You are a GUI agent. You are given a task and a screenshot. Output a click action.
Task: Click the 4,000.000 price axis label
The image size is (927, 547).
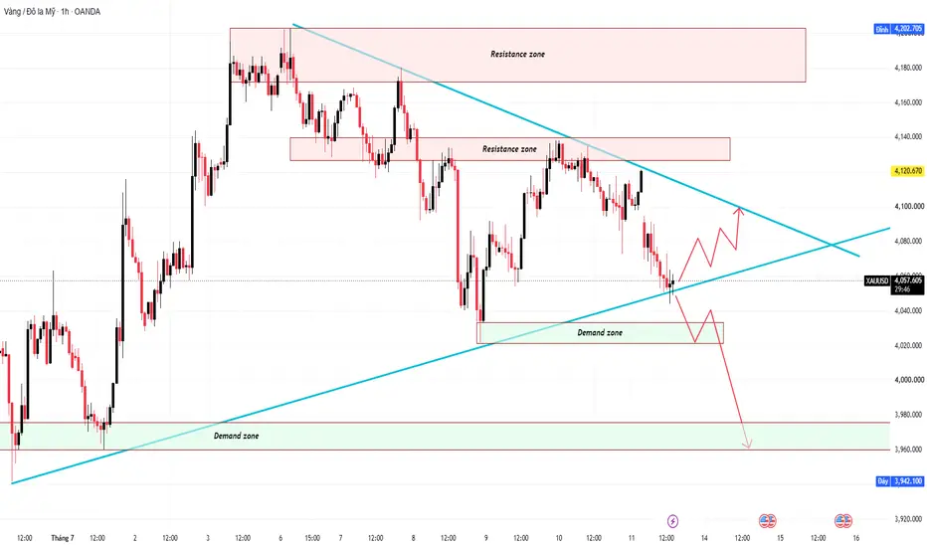[x=908, y=380]
